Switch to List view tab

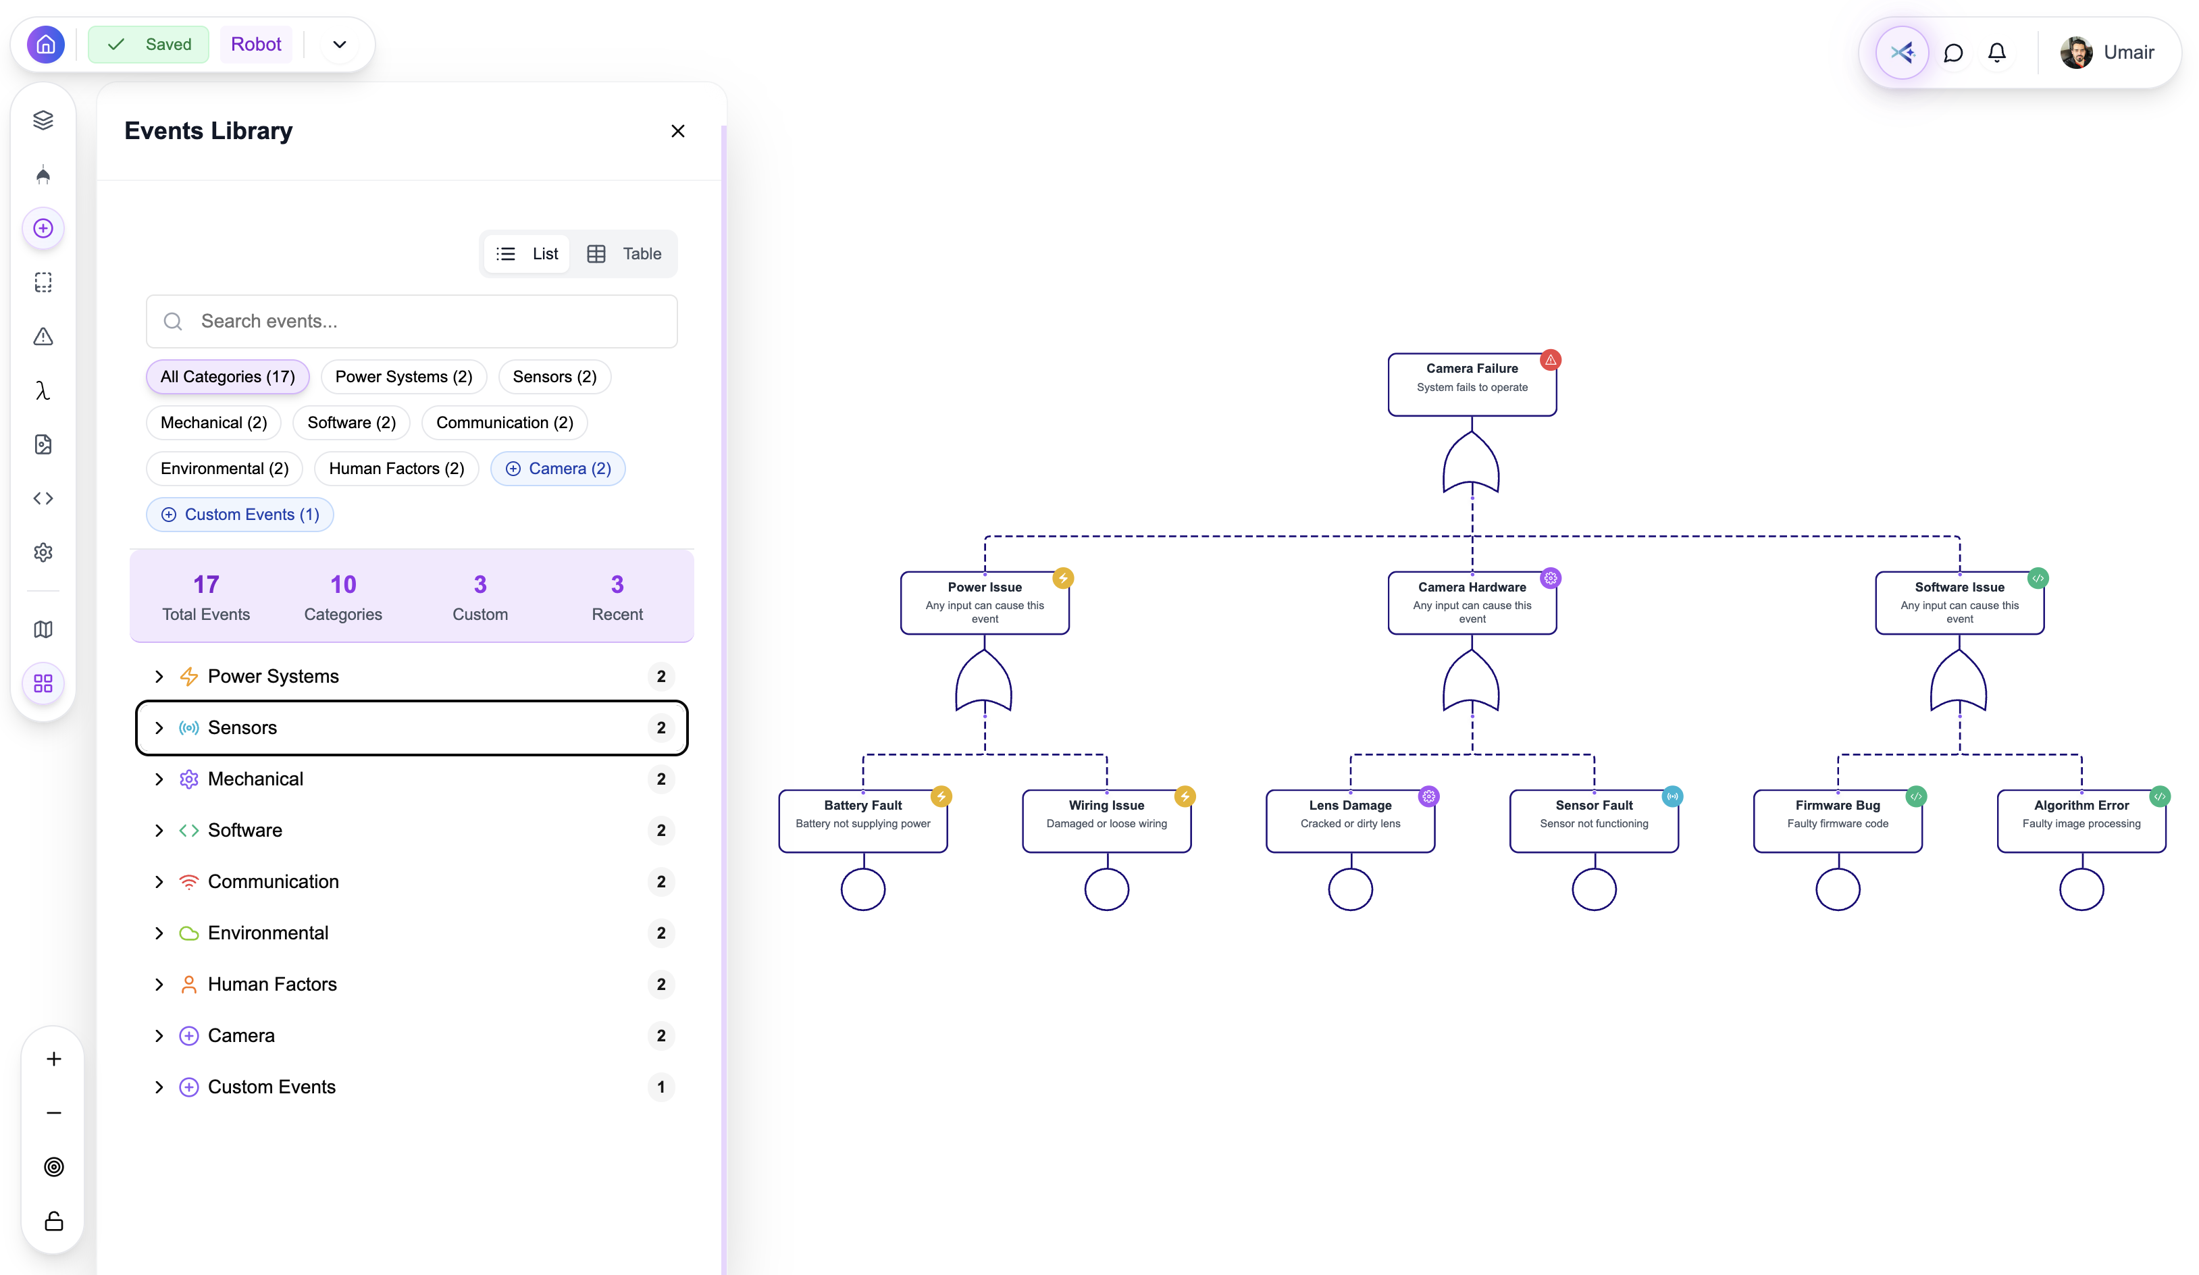(527, 254)
